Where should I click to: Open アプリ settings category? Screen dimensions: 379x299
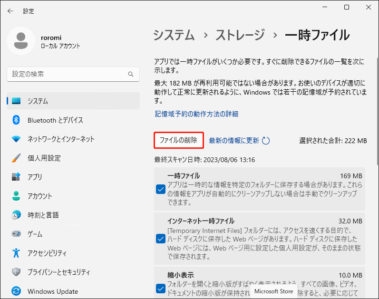(73, 177)
